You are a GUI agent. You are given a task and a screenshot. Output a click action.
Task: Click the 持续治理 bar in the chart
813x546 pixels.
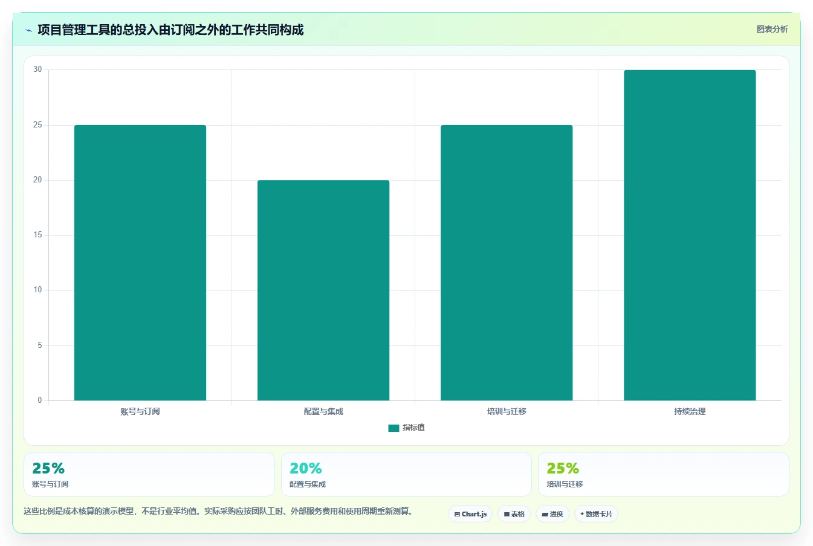coord(690,235)
